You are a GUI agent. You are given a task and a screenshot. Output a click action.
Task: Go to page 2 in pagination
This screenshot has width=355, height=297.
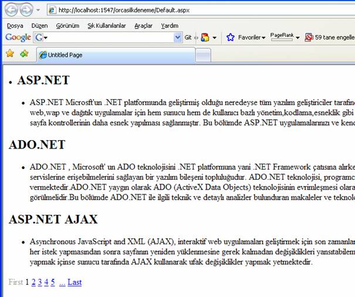point(33,282)
